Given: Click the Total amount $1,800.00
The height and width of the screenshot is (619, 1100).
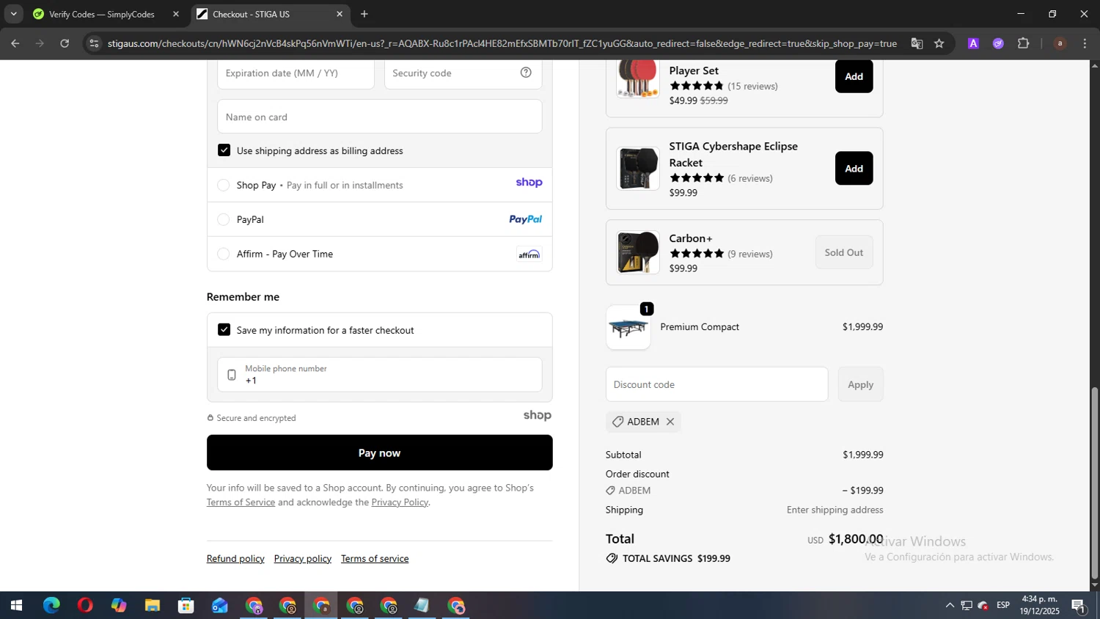Looking at the screenshot, I should [x=856, y=539].
